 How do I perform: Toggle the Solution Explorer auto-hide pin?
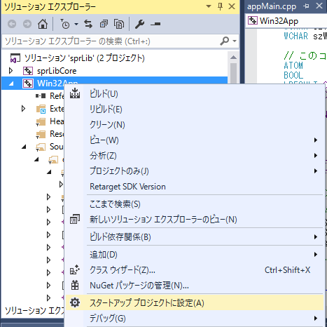pyautogui.click(x=220, y=6)
